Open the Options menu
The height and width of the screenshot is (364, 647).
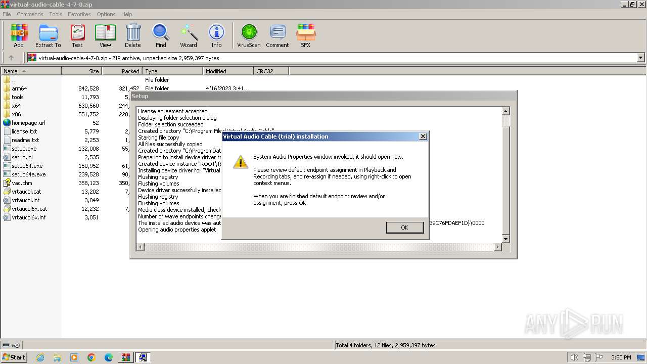coord(106,14)
